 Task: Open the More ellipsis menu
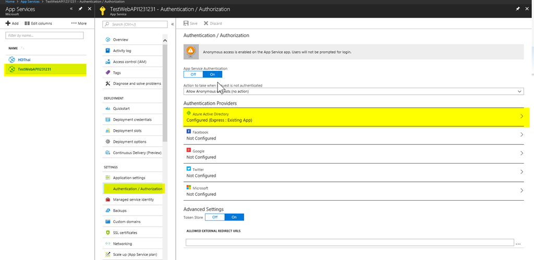point(74,23)
